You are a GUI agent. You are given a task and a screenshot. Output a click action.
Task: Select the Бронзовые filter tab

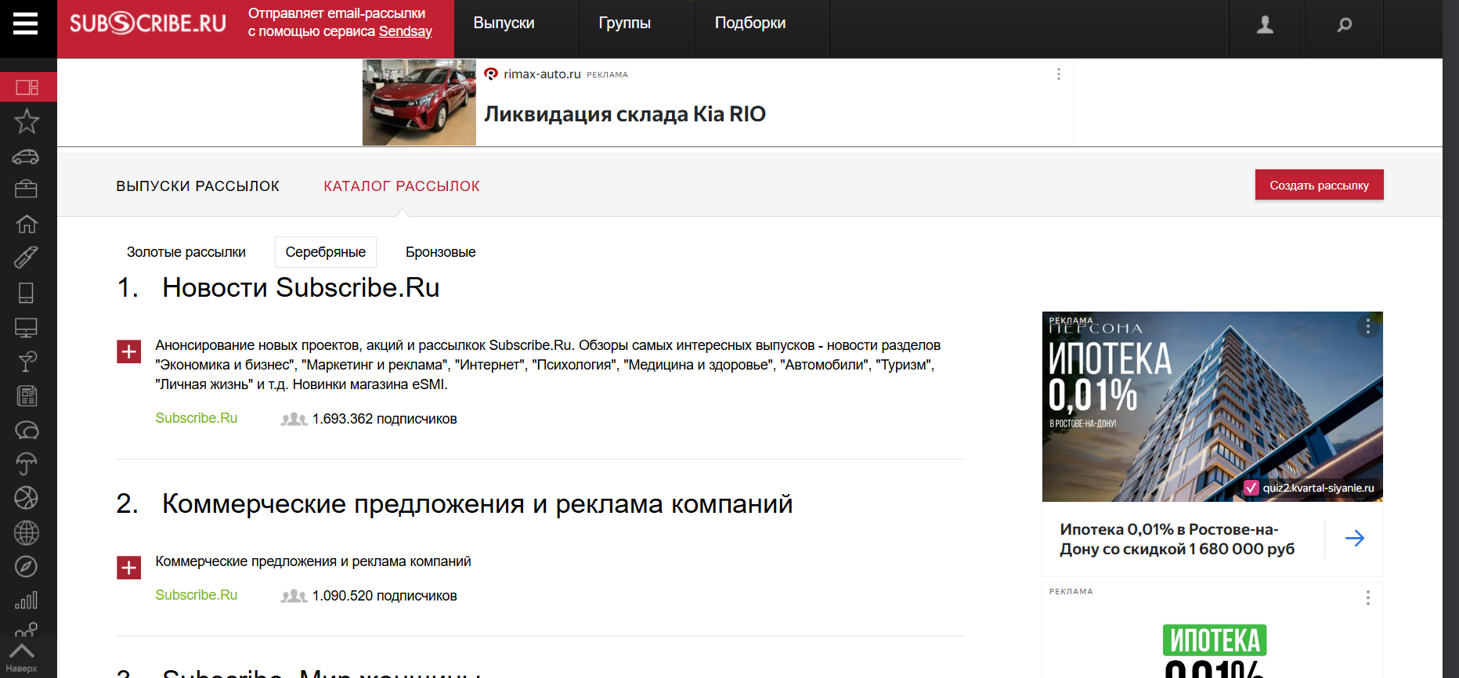[440, 252]
